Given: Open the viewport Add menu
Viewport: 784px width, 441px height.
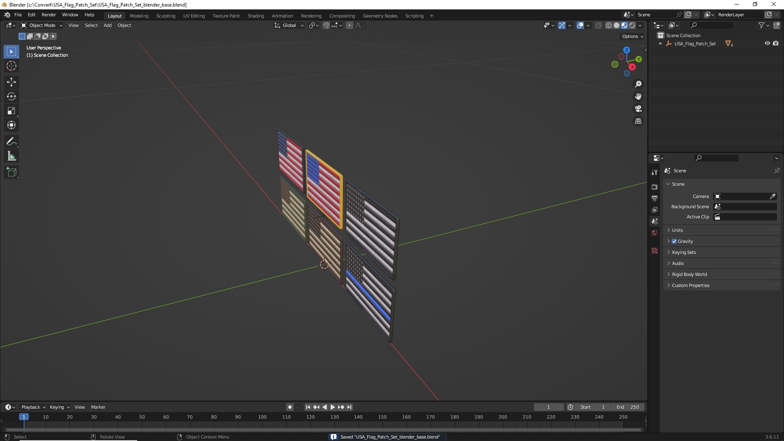Looking at the screenshot, I should pyautogui.click(x=107, y=25).
